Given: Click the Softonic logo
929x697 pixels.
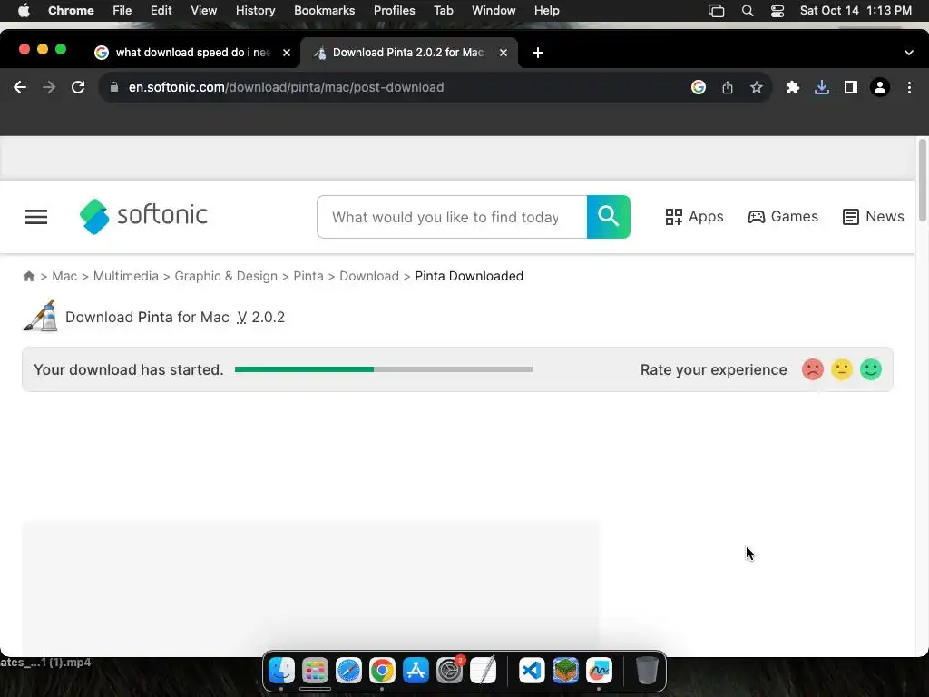Looking at the screenshot, I should 143,216.
